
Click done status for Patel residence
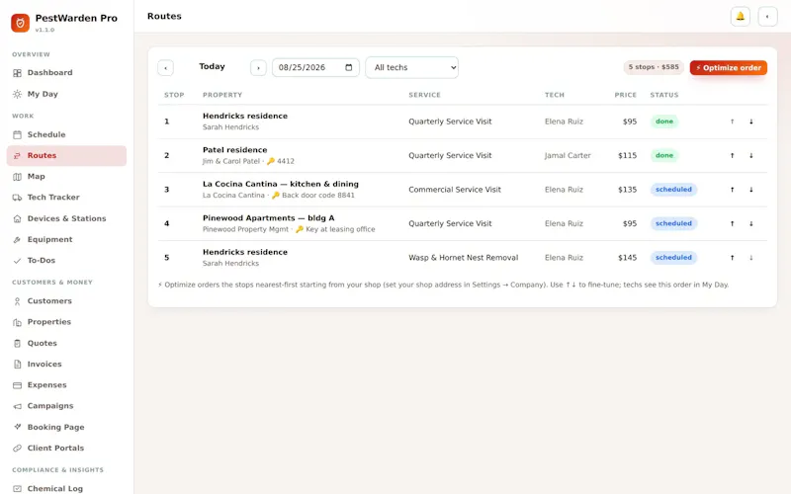tap(664, 156)
